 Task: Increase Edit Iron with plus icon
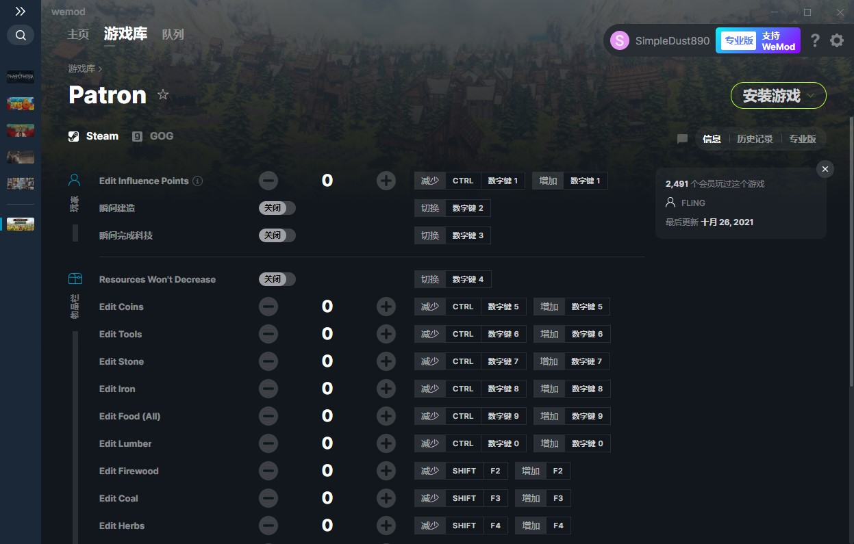click(386, 389)
